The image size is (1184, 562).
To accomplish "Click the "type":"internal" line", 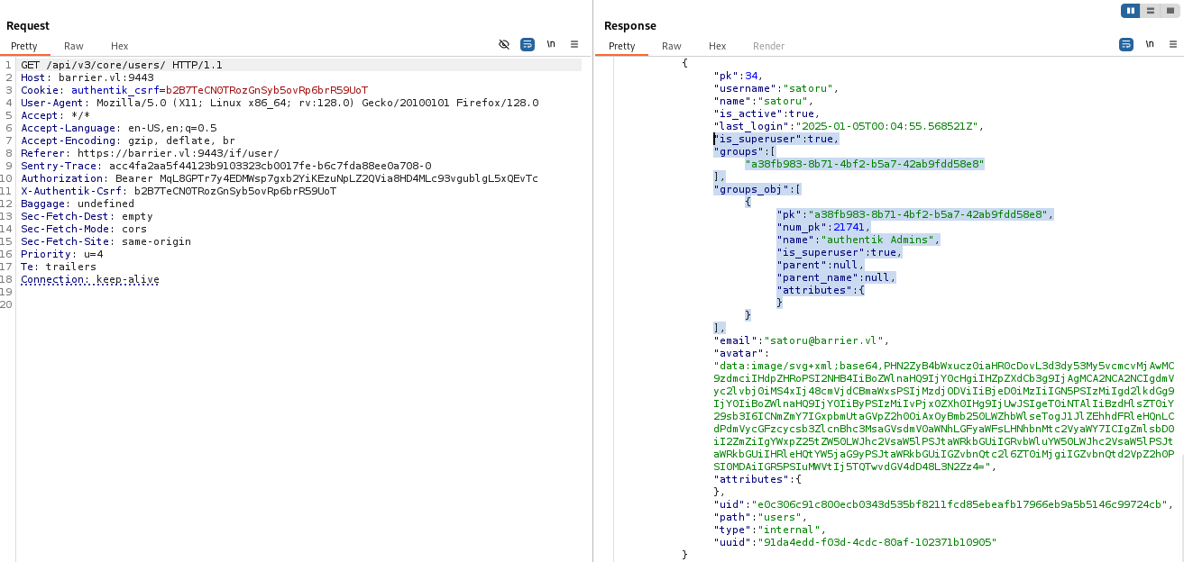I will pyautogui.click(x=770, y=530).
